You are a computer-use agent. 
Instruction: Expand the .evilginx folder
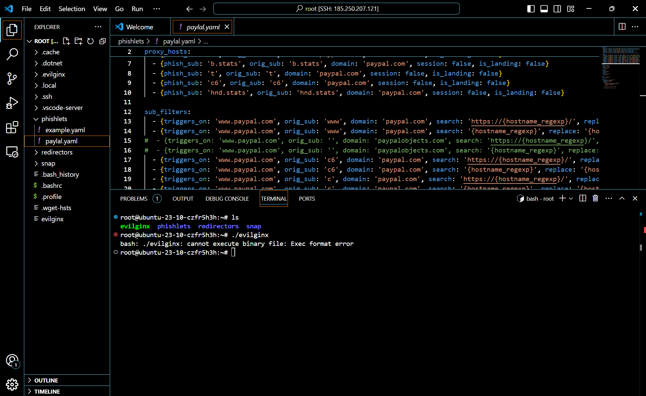point(67,74)
